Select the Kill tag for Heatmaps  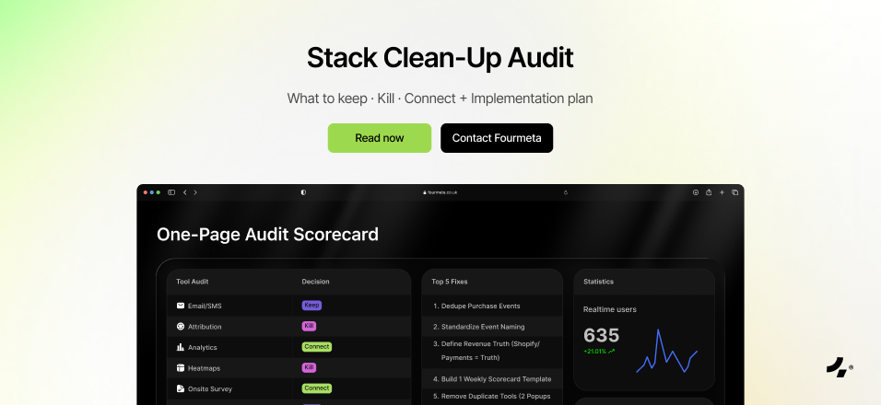pos(309,367)
